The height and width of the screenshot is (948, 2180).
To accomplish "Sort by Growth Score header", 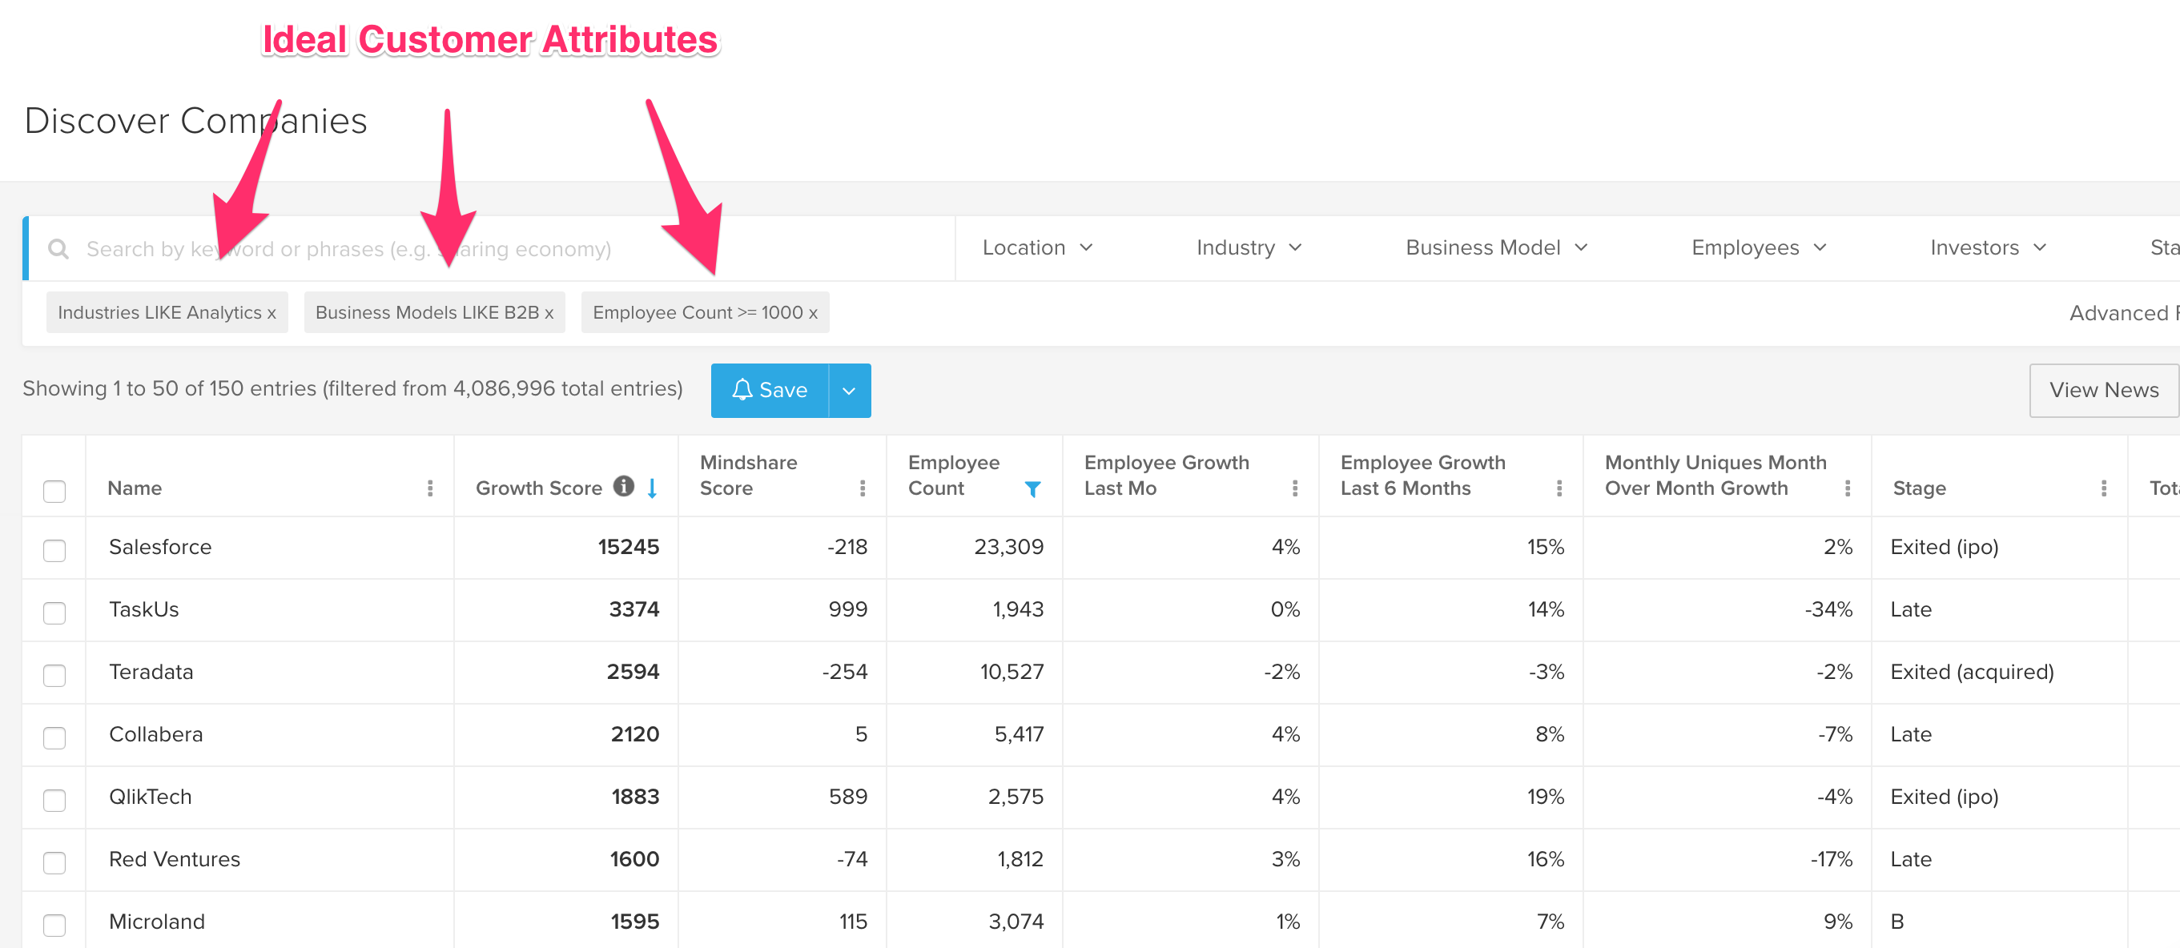I will (539, 488).
